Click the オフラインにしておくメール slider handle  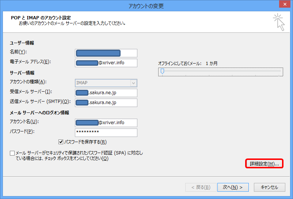(162, 72)
